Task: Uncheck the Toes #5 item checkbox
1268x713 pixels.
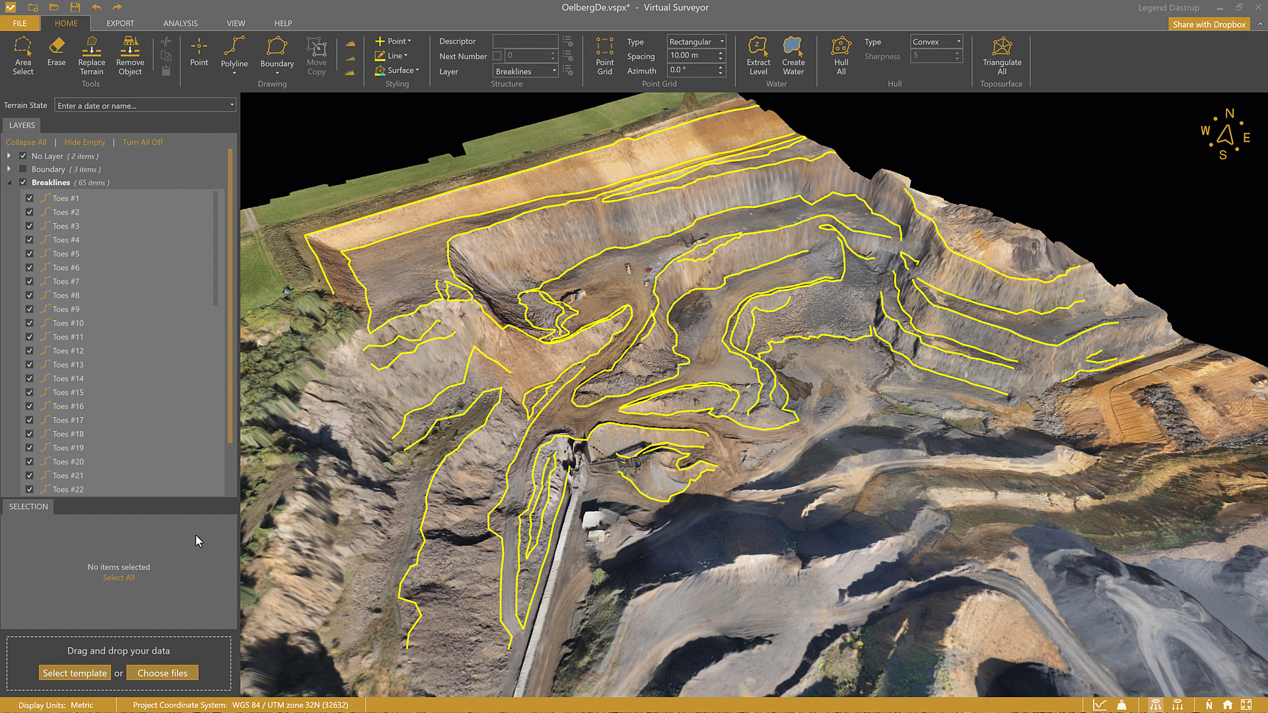Action: point(30,254)
